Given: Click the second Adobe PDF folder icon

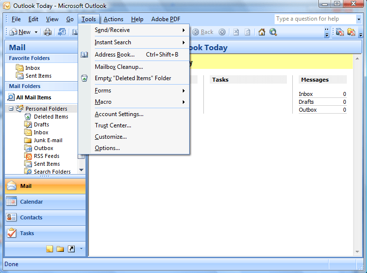Looking at the screenshot, I should coord(351,32).
